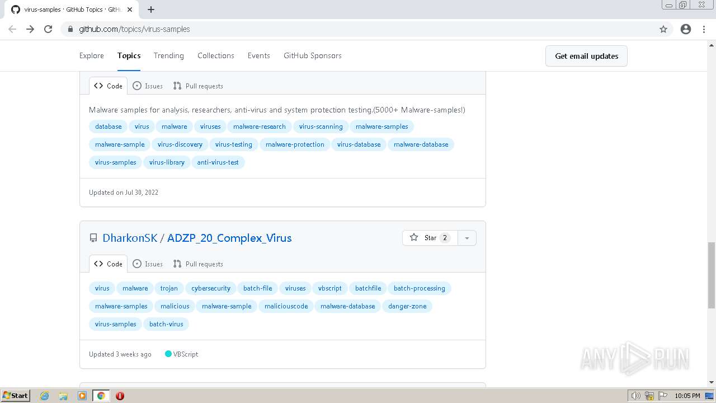This screenshot has height=403, width=716.
Task: Click the anti-virus-test topic tag
Action: pos(218,162)
